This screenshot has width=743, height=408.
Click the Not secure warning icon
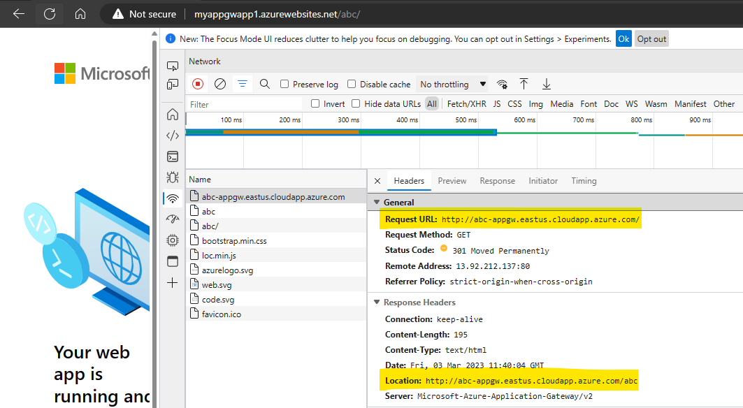pyautogui.click(x=118, y=14)
